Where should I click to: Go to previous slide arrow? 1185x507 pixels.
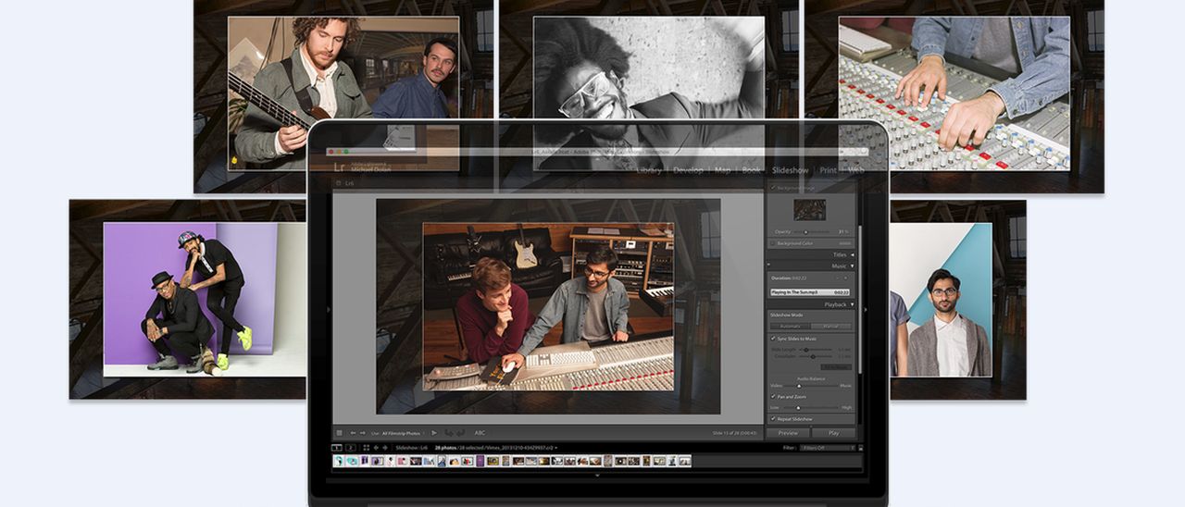[353, 433]
